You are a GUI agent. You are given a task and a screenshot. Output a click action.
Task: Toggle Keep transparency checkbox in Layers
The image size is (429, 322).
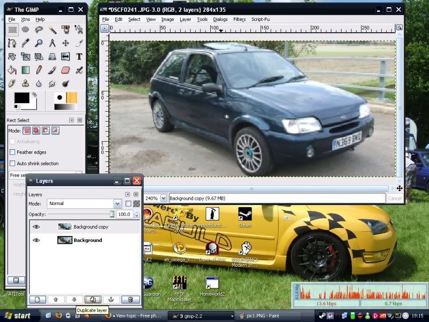128,203
